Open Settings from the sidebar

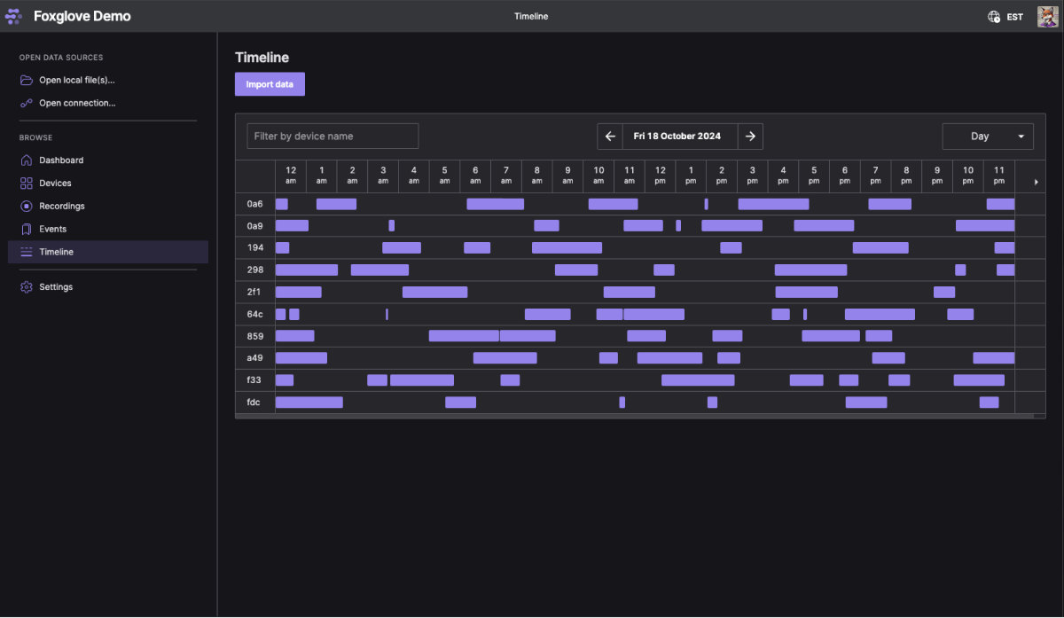[55, 287]
